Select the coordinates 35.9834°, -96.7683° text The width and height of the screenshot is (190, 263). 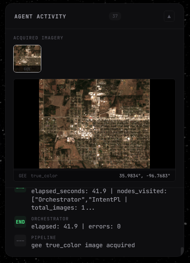coord(145,176)
